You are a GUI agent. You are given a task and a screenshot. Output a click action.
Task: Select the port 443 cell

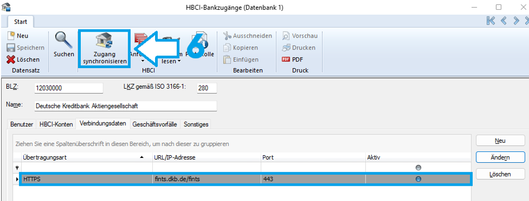pos(313,180)
